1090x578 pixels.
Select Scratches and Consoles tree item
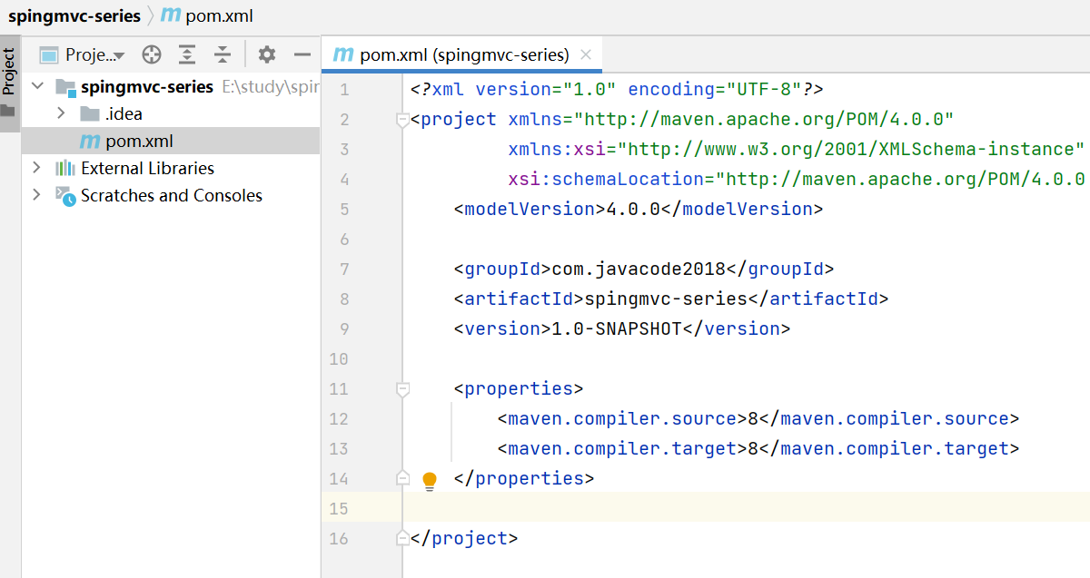coord(172,195)
